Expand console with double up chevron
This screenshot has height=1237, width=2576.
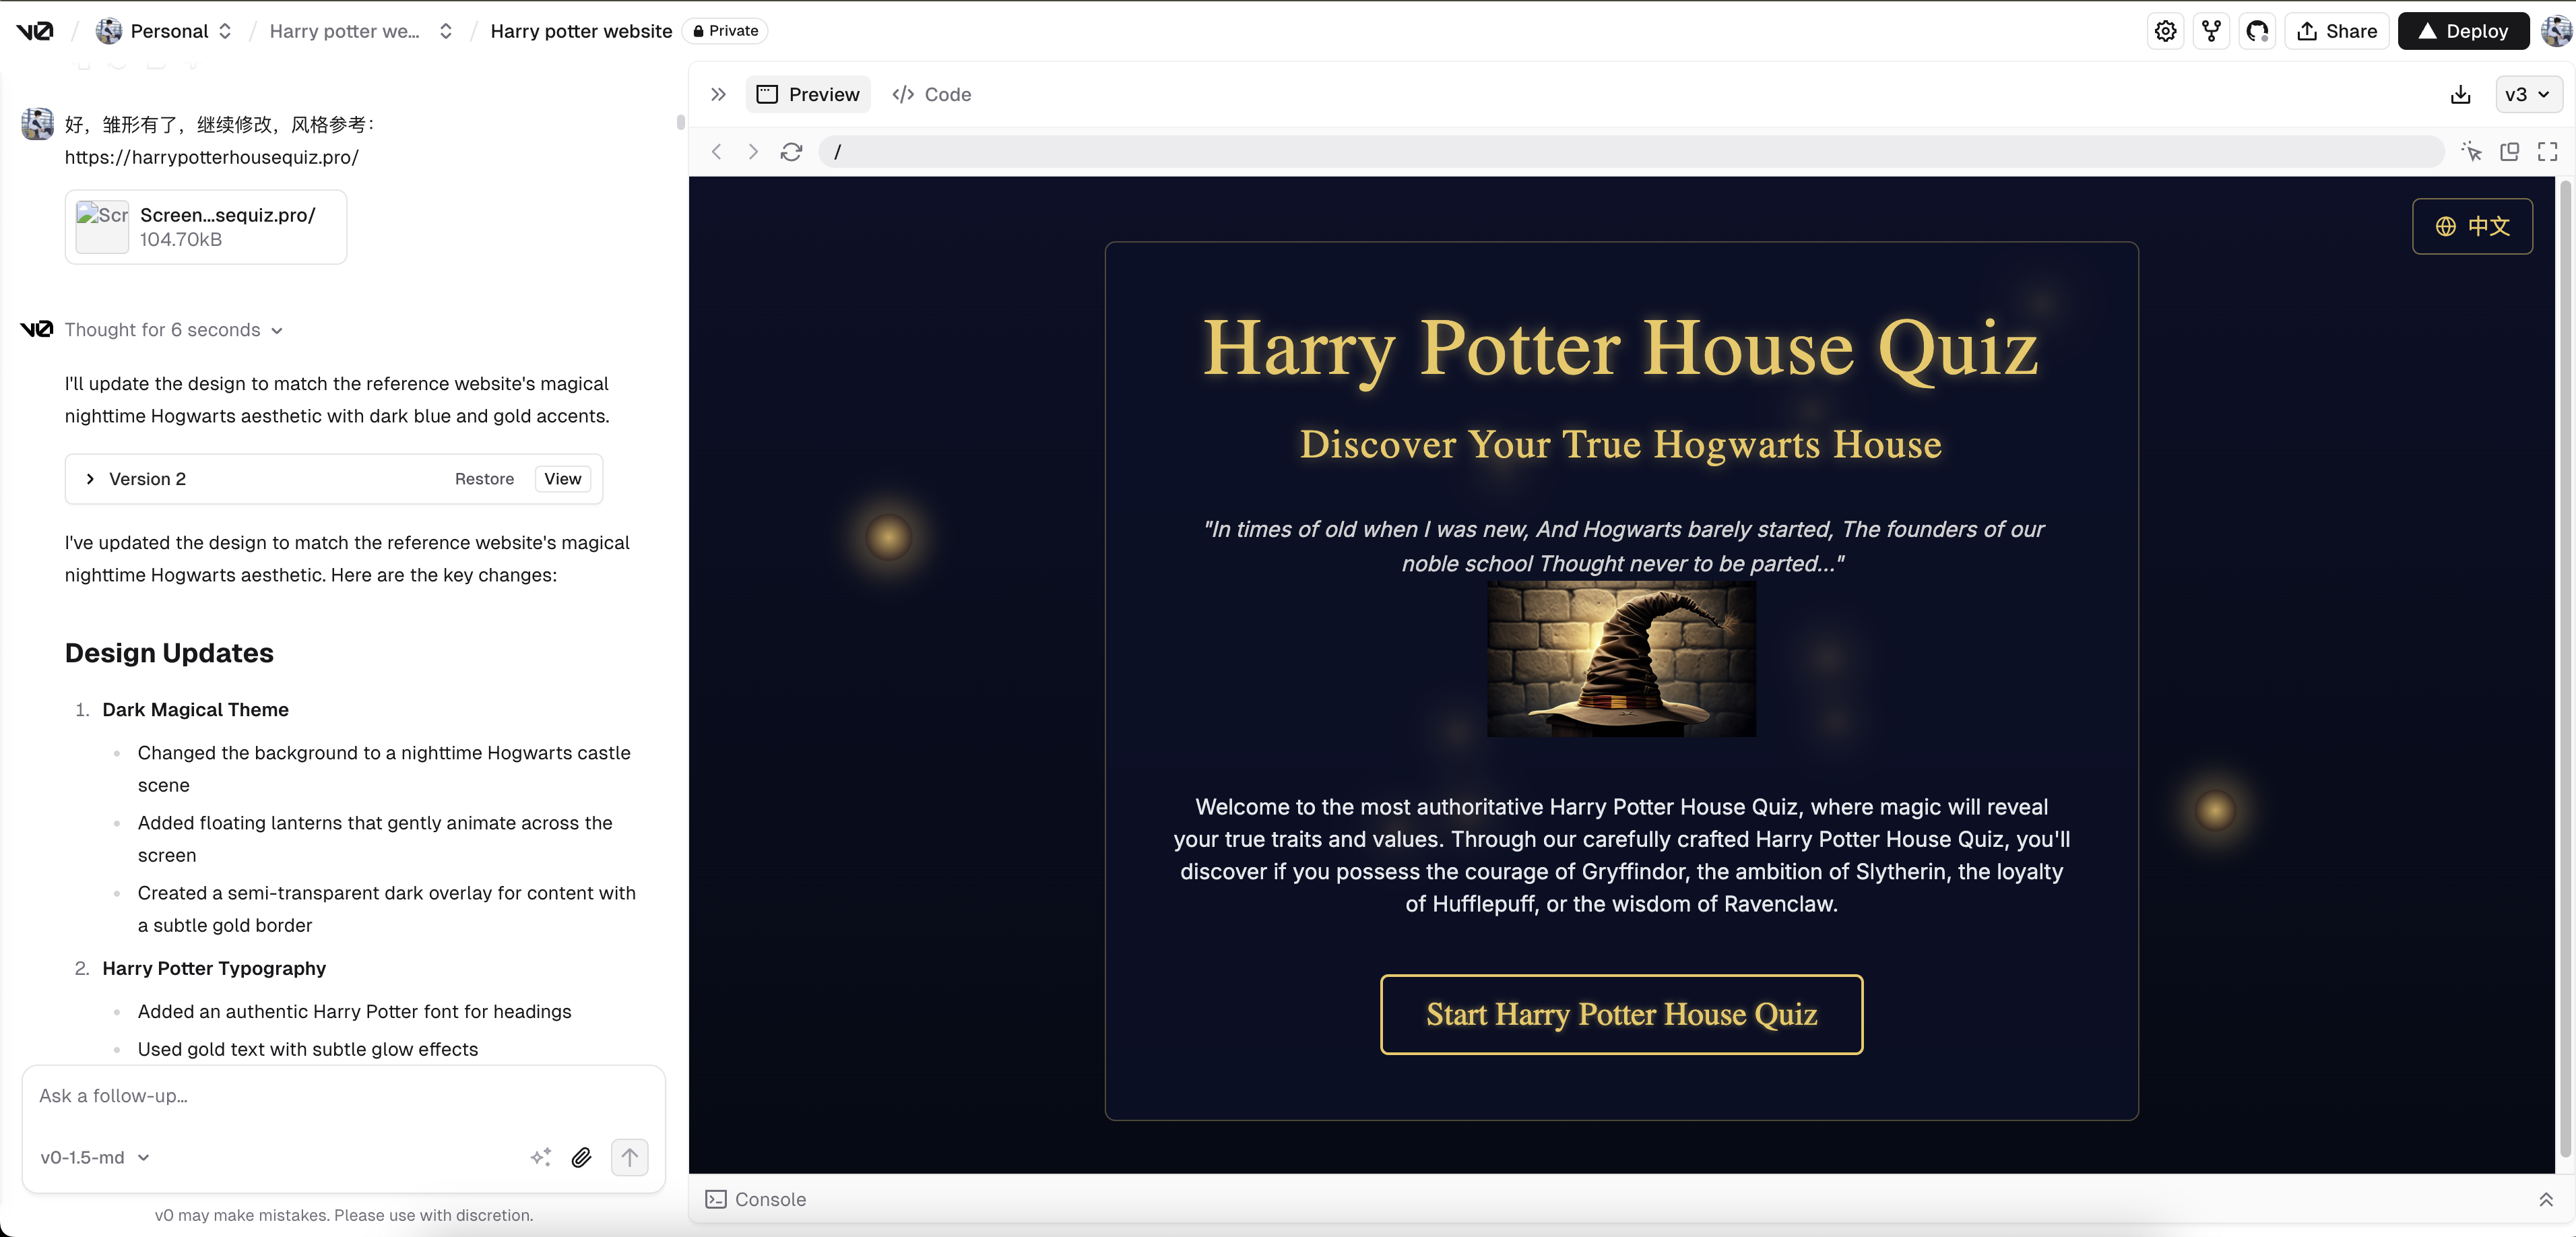point(2545,1199)
